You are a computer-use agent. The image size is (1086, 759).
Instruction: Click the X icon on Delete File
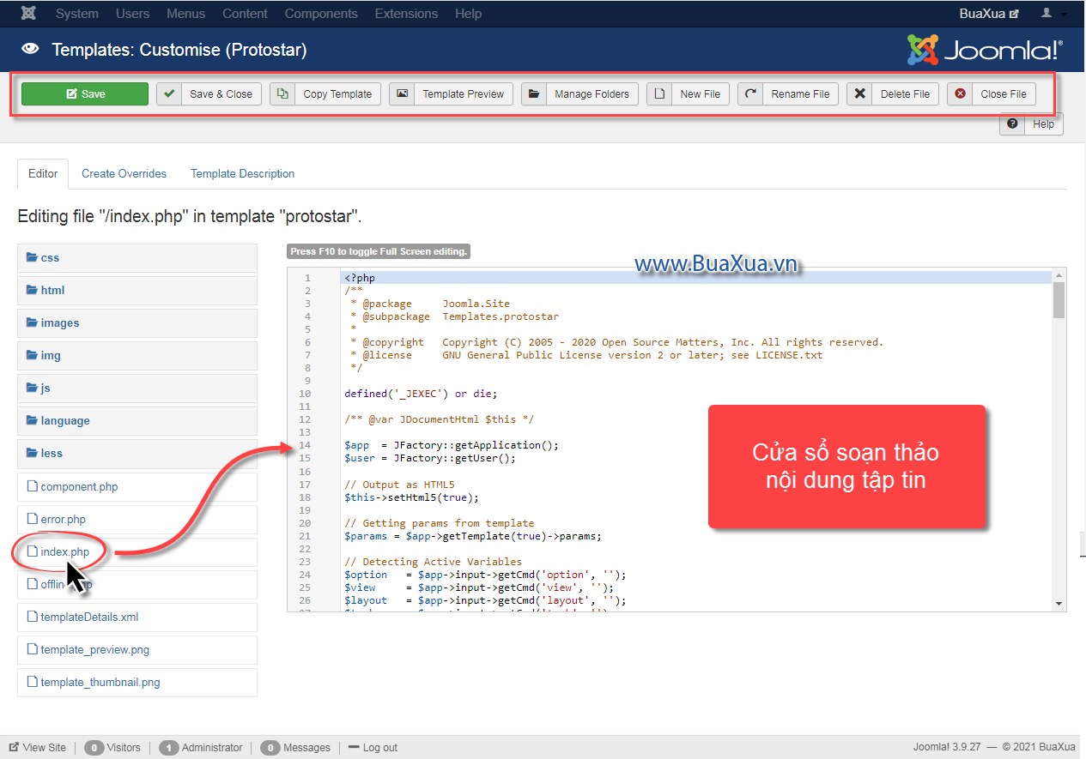point(859,93)
